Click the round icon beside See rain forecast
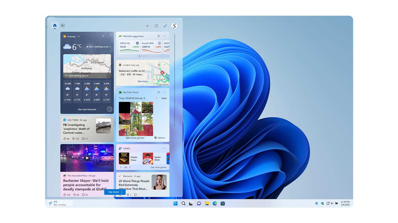The height and width of the screenshot is (223, 398). point(109,109)
